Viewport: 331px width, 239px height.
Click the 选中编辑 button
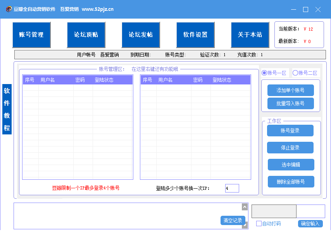click(x=291, y=165)
